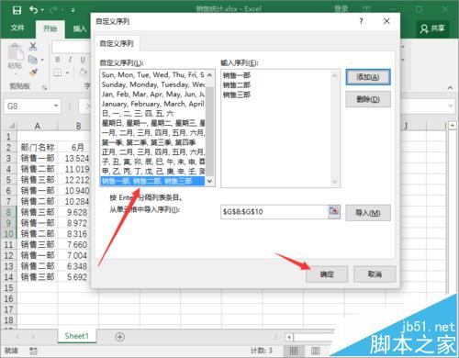Screen dimensions: 459x358
Task: Add a new sheet with plus icon
Action: click(x=120, y=337)
